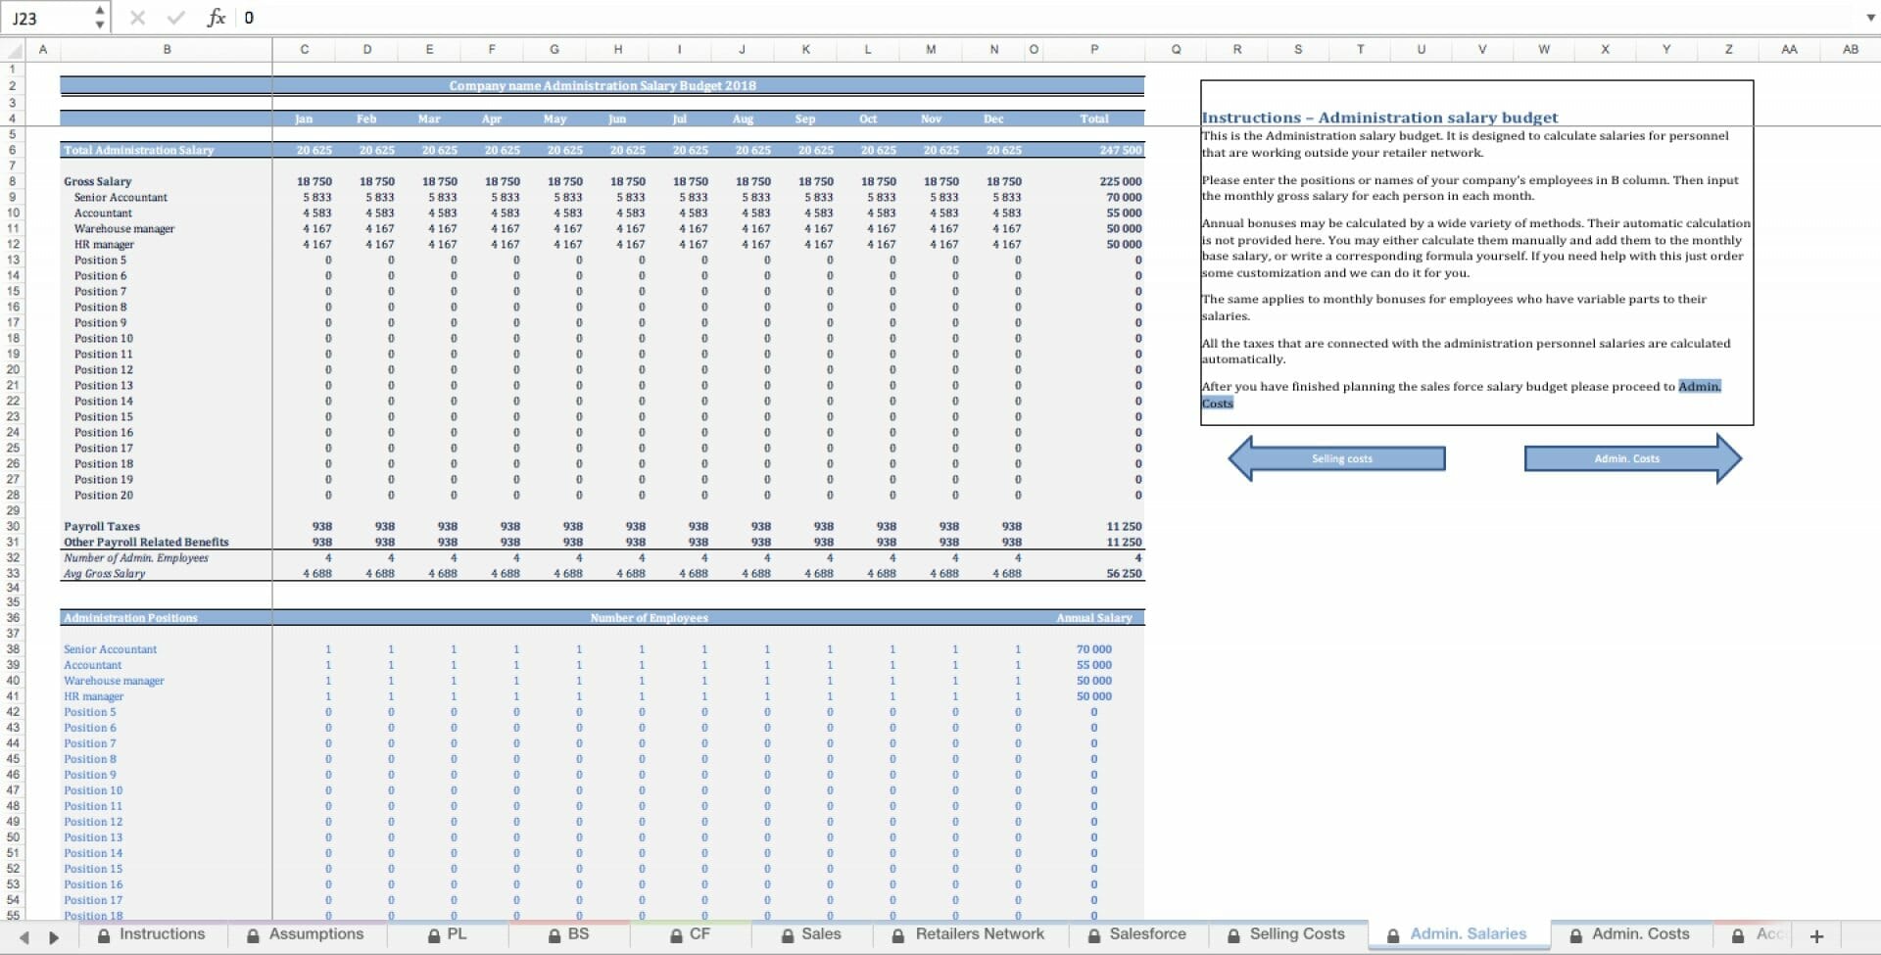
Task: Select column R header
Action: [x=1236, y=49]
